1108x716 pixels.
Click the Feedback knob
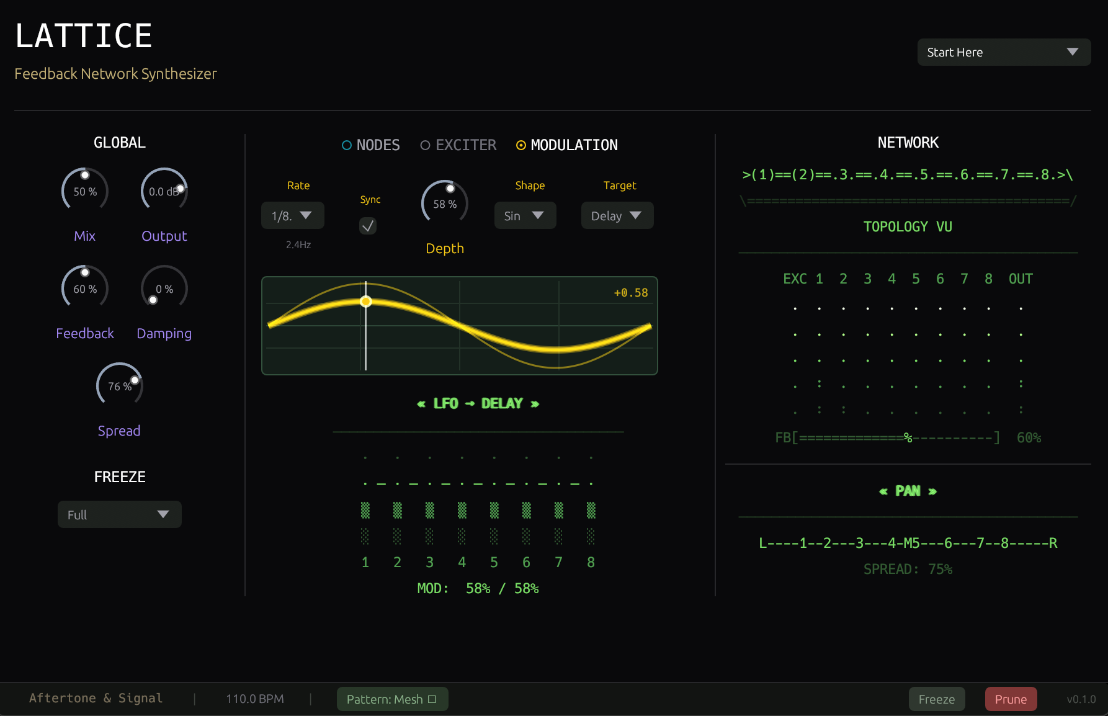coord(84,287)
